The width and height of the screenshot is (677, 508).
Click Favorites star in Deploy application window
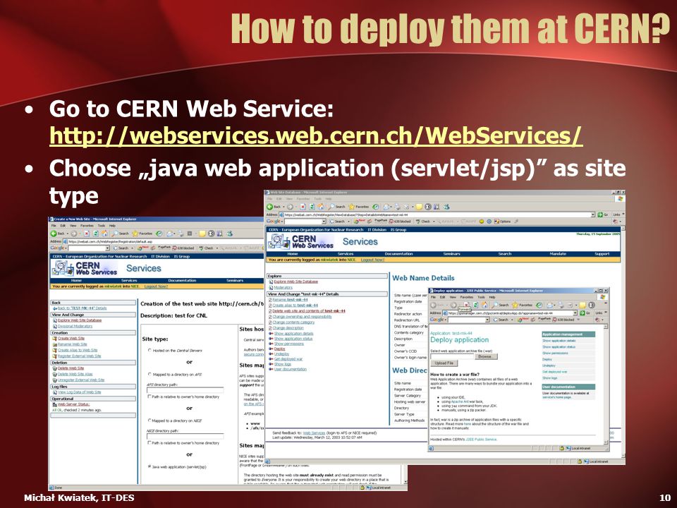coord(516,305)
